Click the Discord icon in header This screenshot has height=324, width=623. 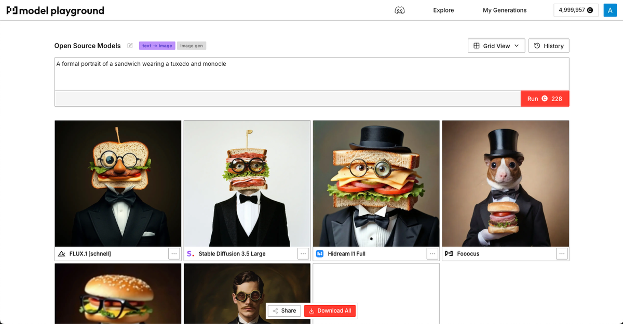400,10
